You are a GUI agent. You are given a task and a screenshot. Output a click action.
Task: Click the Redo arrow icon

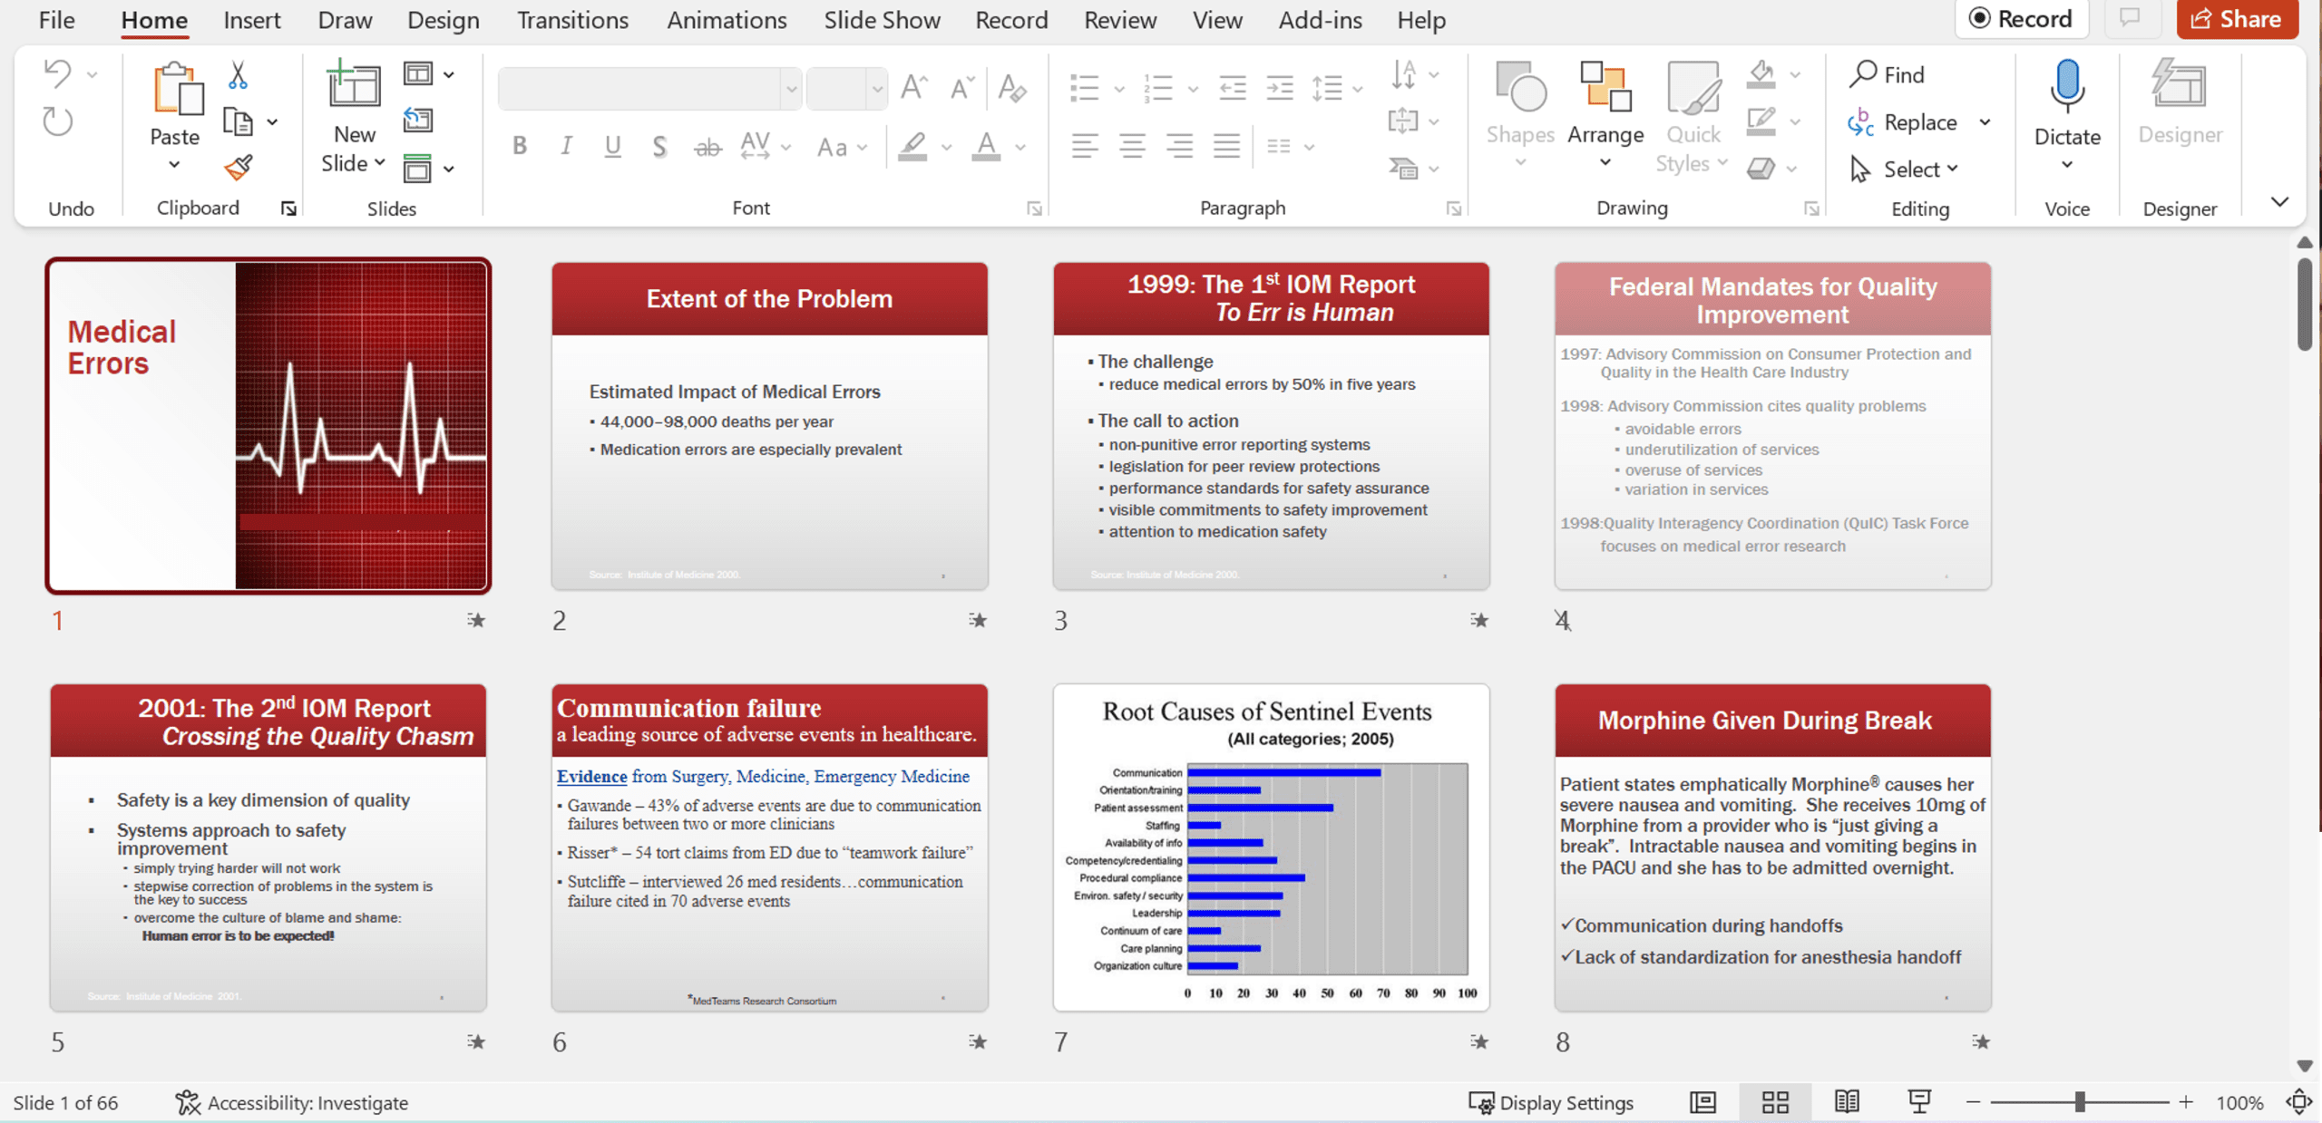(x=57, y=121)
